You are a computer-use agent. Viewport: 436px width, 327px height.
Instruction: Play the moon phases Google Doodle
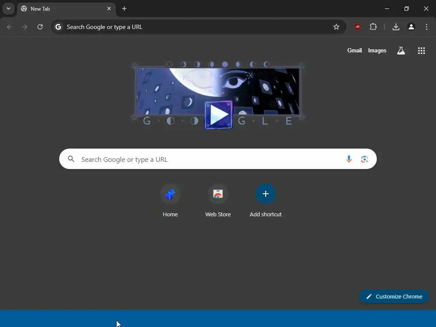pos(218,115)
